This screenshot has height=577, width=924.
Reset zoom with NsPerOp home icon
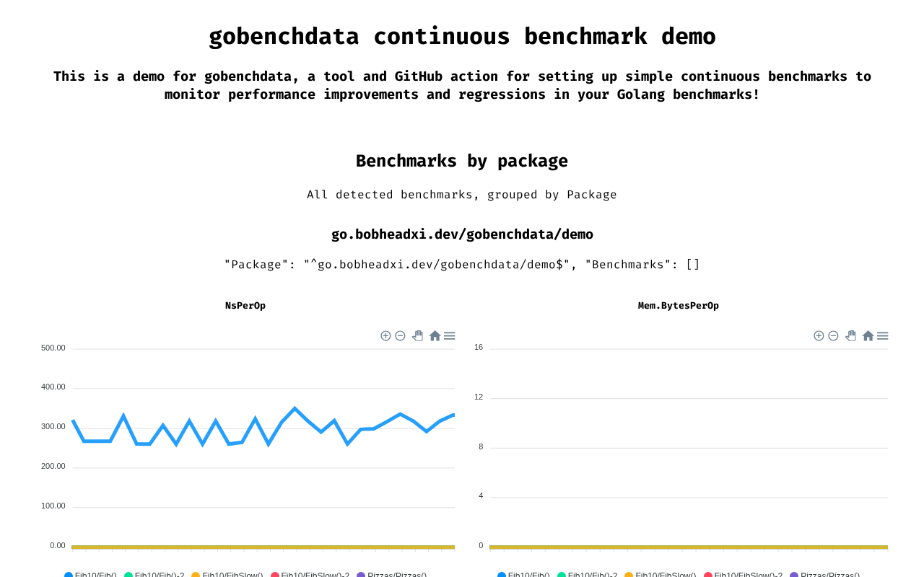(x=435, y=336)
